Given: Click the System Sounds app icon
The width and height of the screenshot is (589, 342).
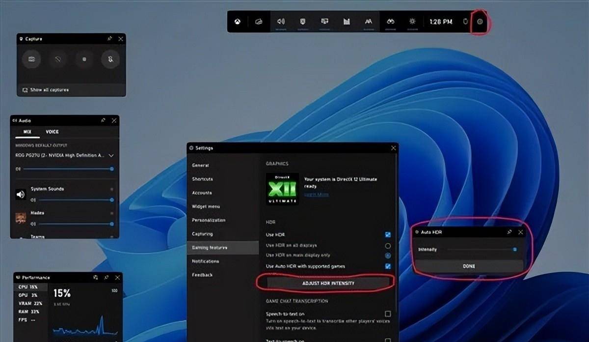Looking at the screenshot, I should pyautogui.click(x=21, y=194).
